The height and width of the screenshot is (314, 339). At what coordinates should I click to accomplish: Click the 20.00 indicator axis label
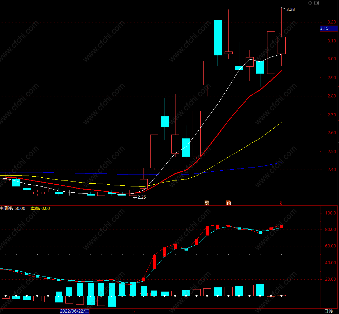(331, 279)
